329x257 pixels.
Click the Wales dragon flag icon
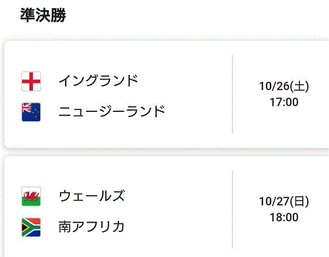31,196
